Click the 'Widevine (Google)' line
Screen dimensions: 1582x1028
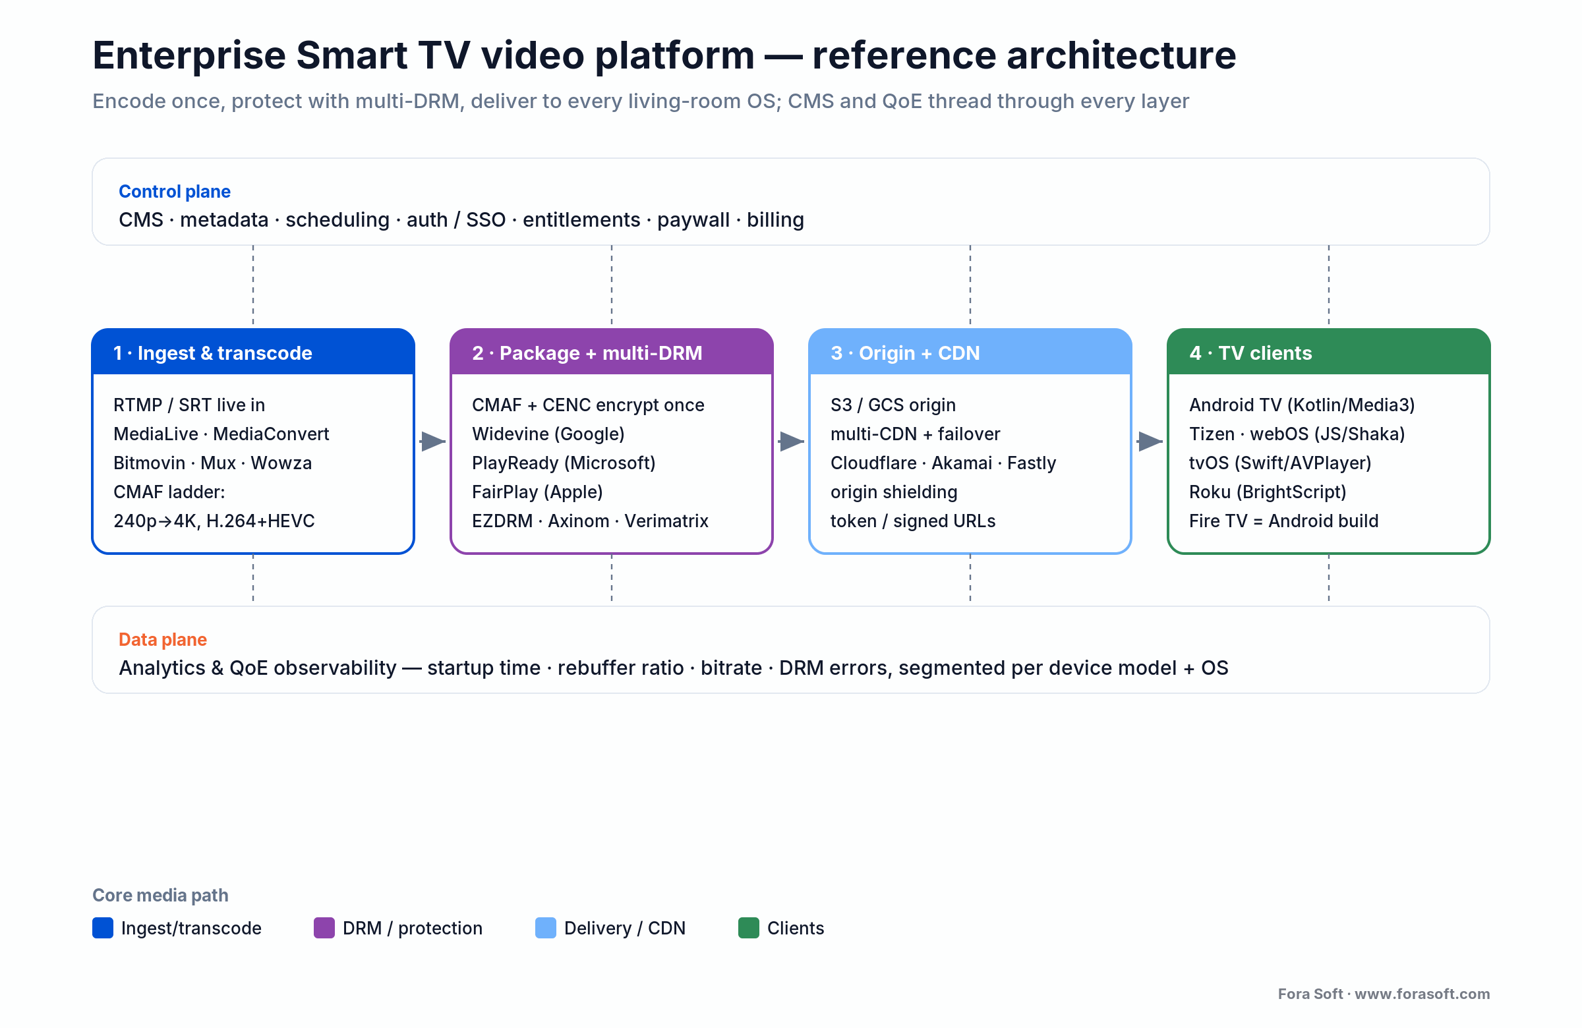[x=548, y=434]
